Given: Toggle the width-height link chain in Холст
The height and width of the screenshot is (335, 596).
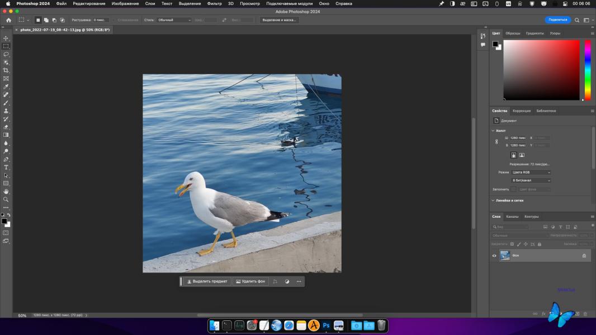Looking at the screenshot, I should point(496,142).
